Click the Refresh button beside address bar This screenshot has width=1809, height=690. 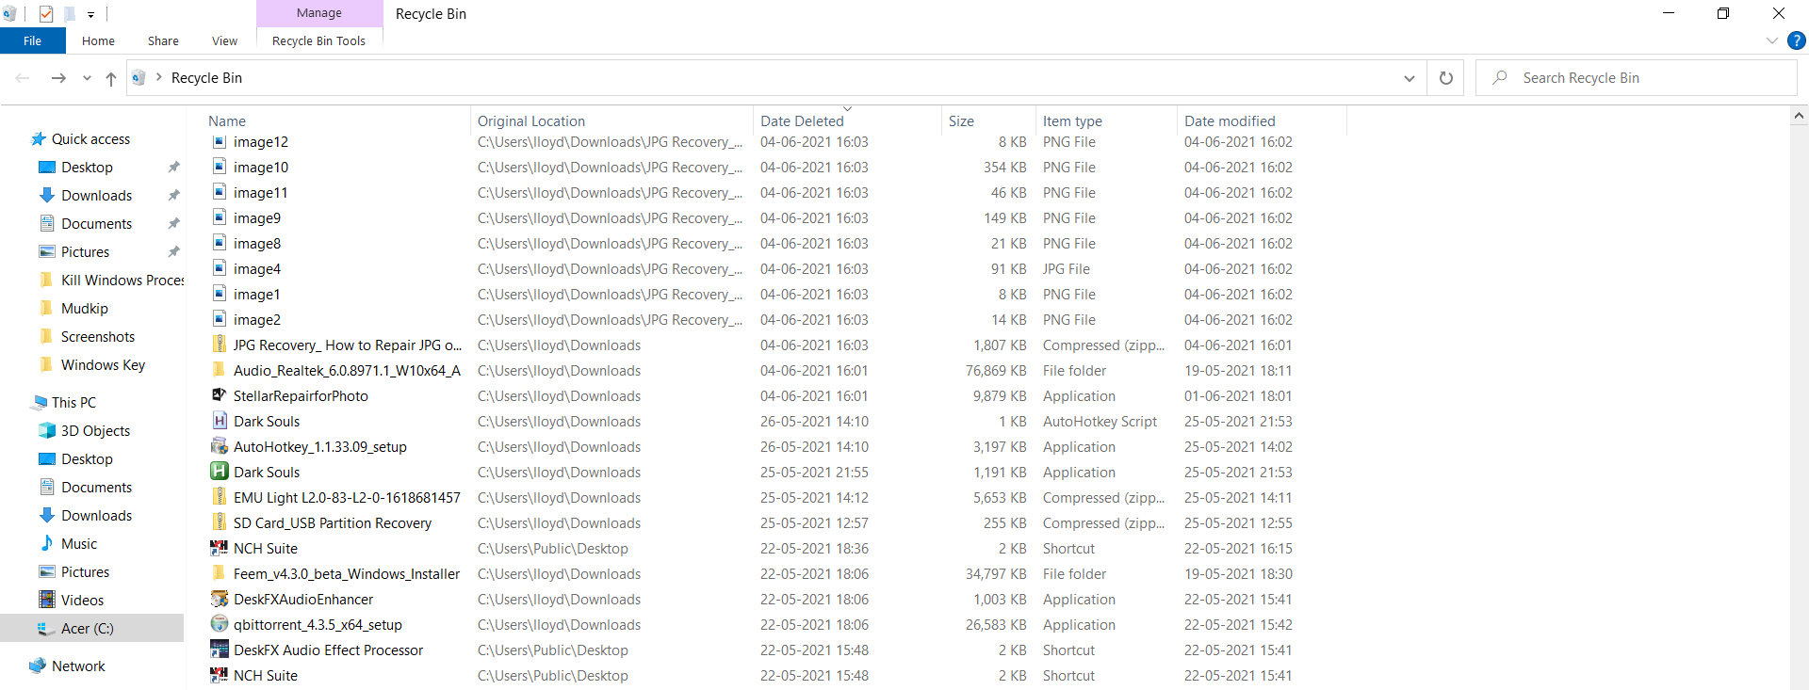pyautogui.click(x=1445, y=78)
